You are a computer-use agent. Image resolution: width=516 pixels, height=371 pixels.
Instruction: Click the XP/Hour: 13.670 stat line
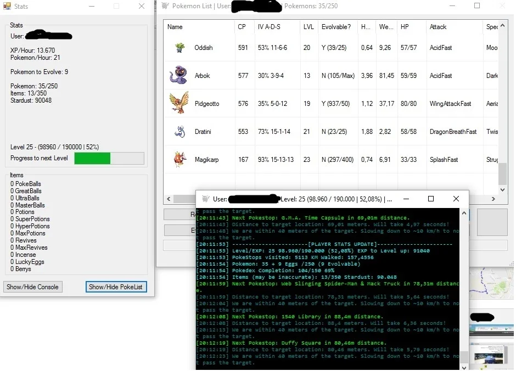point(32,50)
